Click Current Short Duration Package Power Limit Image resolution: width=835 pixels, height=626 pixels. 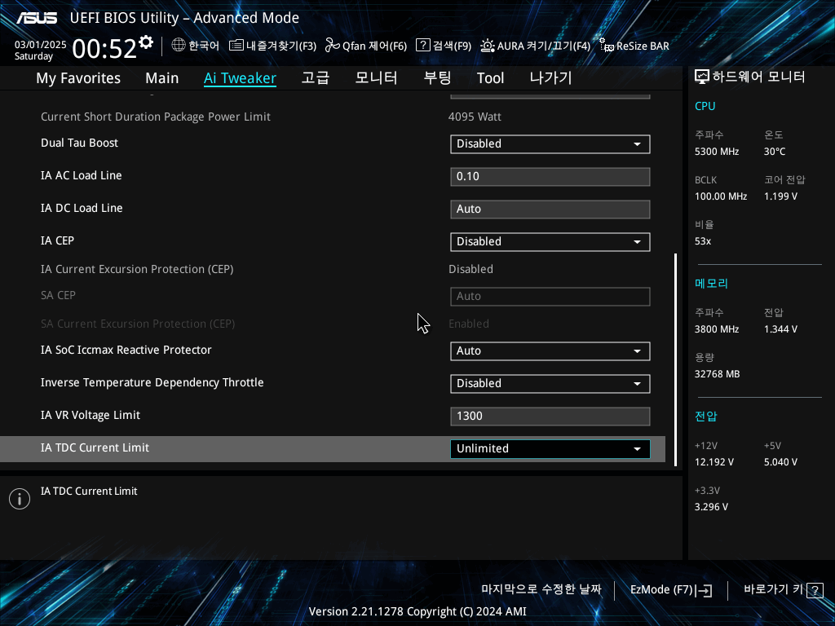tap(156, 117)
